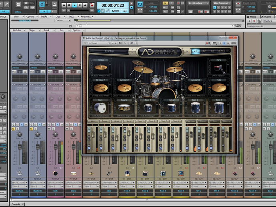Click the Kick track volume fader

coord(56,147)
